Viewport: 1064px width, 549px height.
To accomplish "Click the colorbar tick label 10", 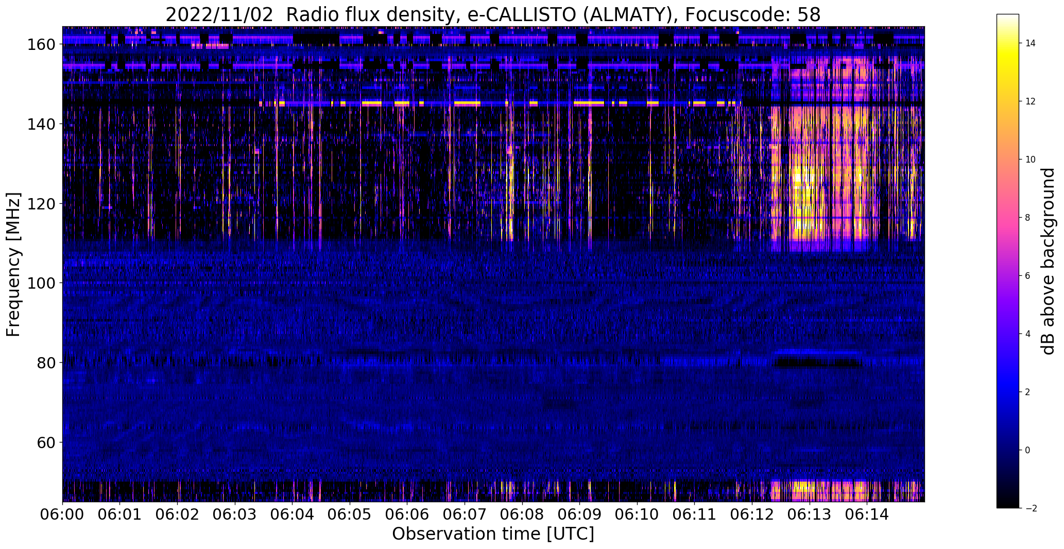I will [x=1031, y=160].
